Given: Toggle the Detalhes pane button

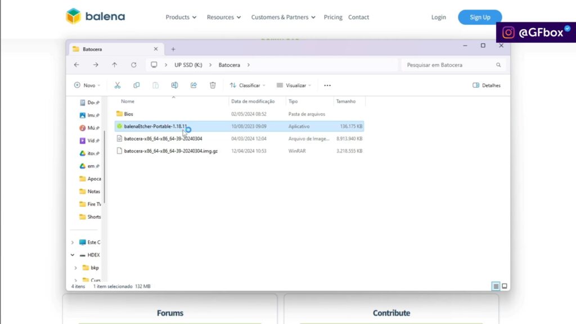Looking at the screenshot, I should point(487,85).
